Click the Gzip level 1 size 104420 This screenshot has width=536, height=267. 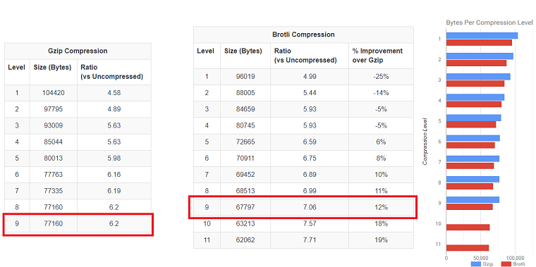(54, 92)
